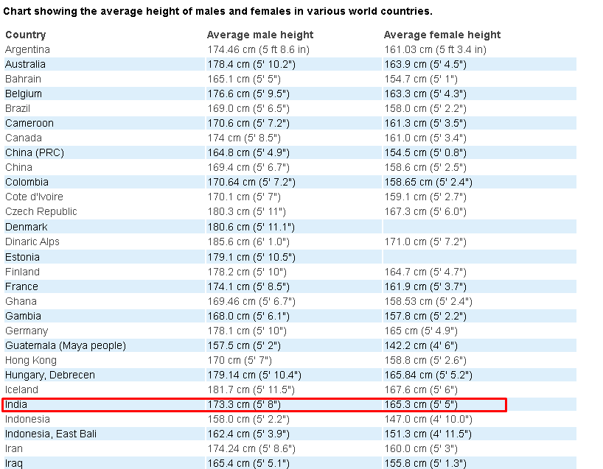Click Czech Republic male height 180.3 cm

tap(247, 211)
